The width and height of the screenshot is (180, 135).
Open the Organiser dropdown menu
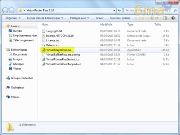point(13,18)
